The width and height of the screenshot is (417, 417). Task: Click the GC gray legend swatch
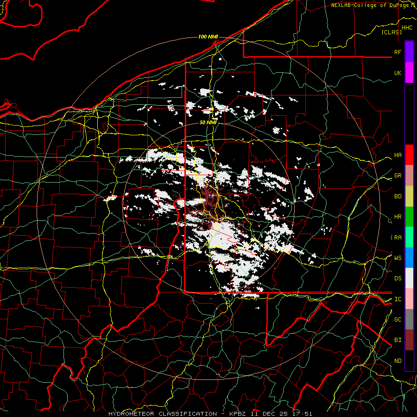[409, 319]
